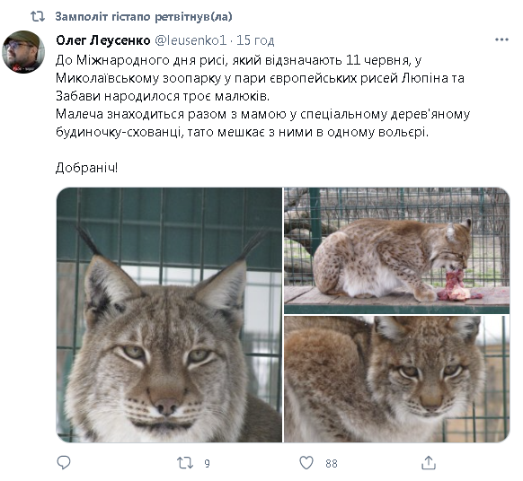Click tweet line mentioning будиночку-схованці

tap(242, 132)
